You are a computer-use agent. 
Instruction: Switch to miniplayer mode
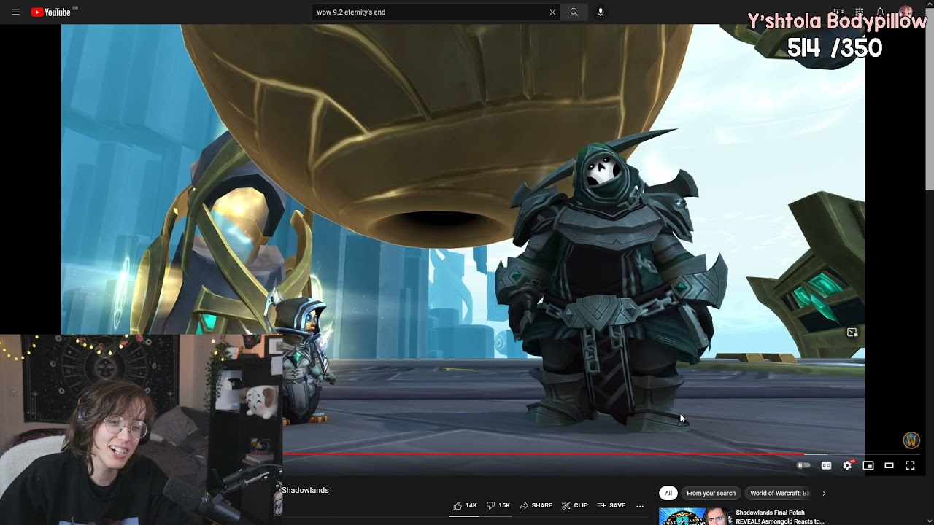[868, 465]
